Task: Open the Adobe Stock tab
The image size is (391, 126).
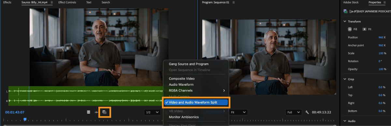Action: [351, 3]
